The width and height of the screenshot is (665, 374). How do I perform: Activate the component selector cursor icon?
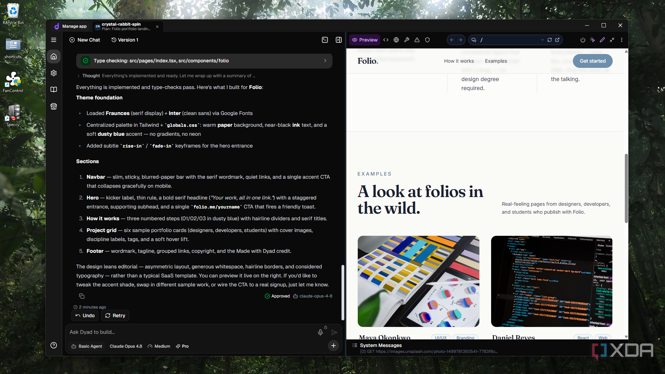click(593, 40)
